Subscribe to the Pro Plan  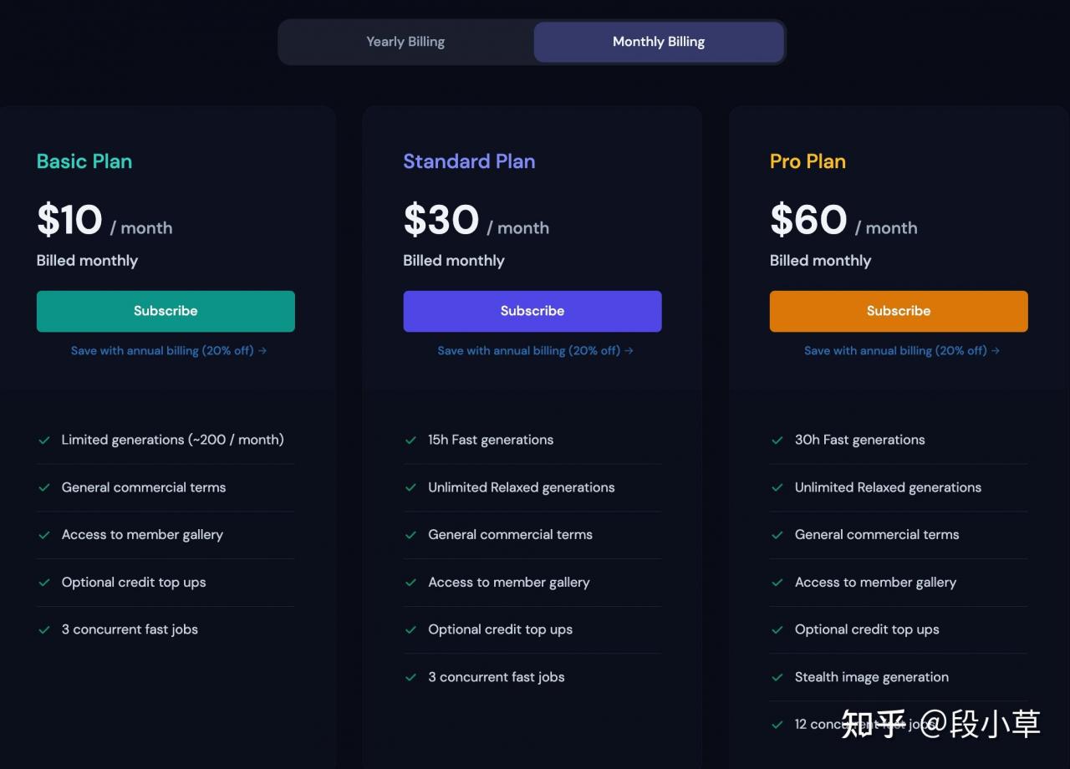899,311
